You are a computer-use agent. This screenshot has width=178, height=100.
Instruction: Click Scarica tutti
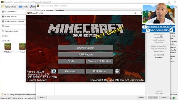coord(159,94)
